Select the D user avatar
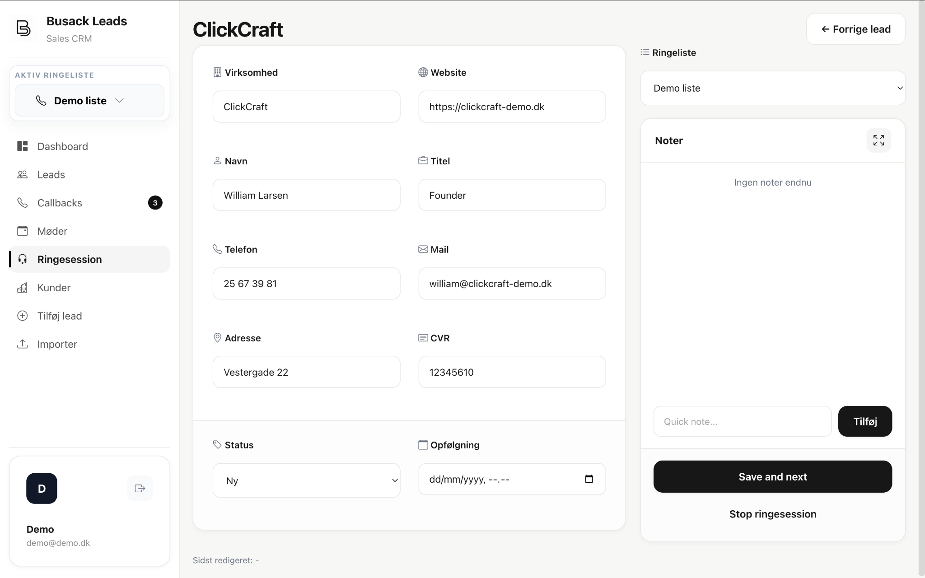This screenshot has width=925, height=578. point(42,488)
